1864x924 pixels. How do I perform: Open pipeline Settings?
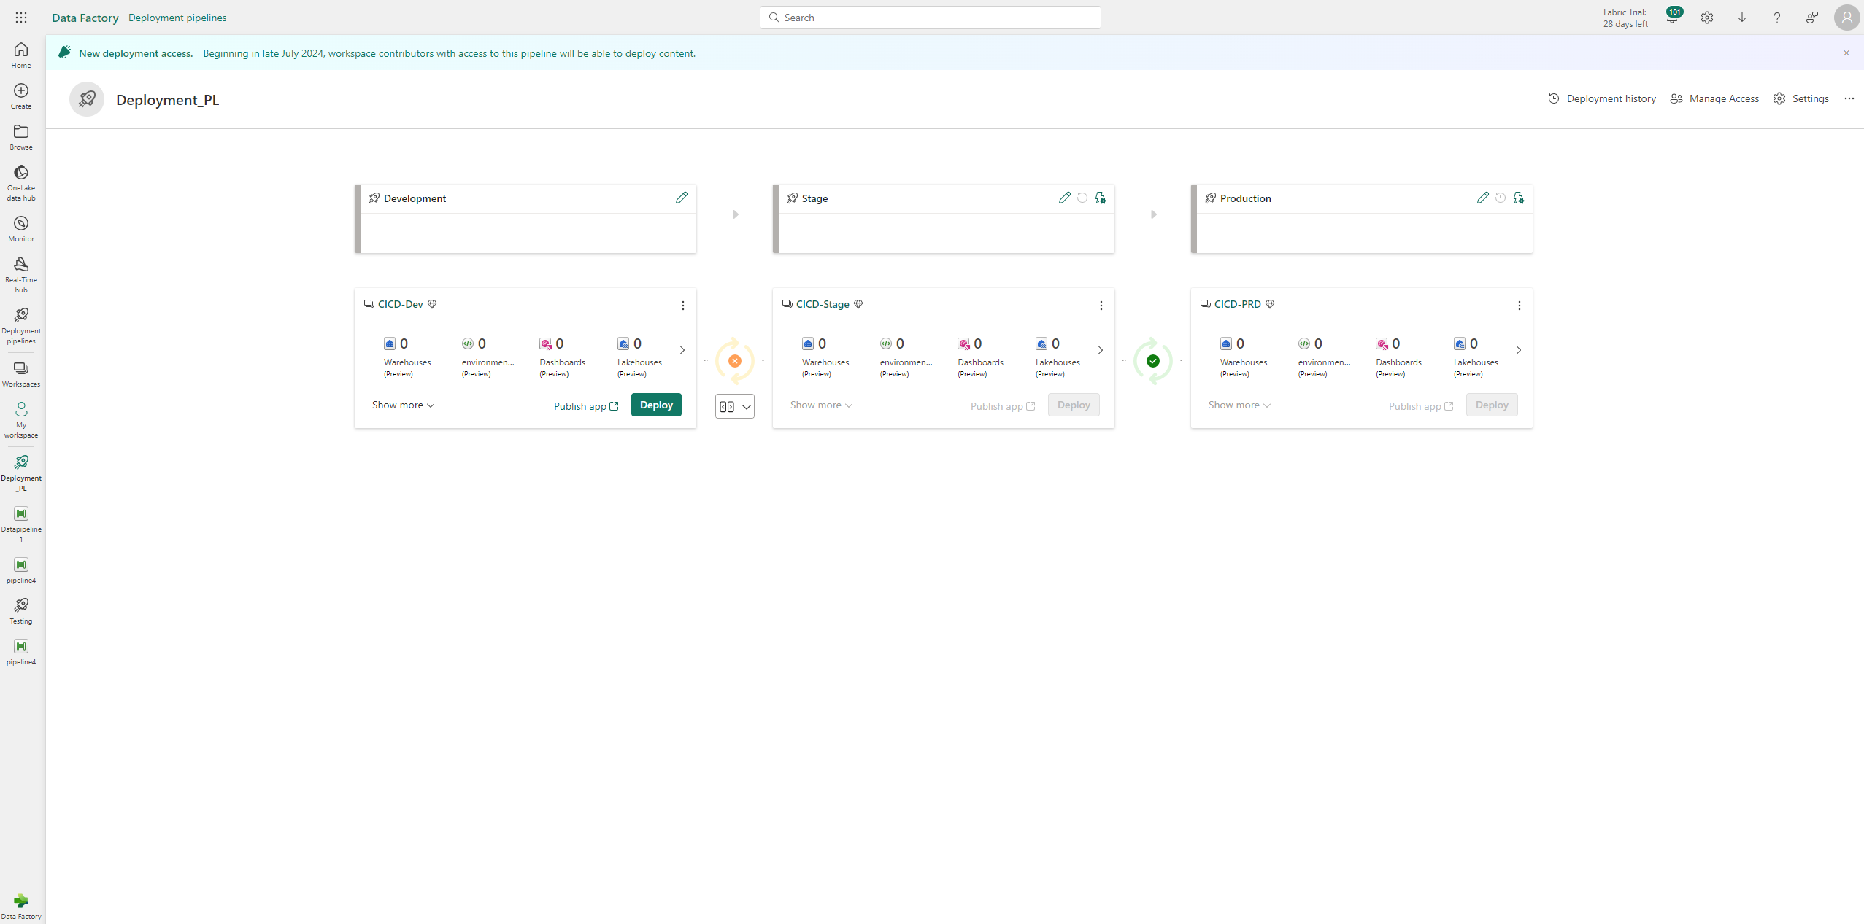point(1801,98)
